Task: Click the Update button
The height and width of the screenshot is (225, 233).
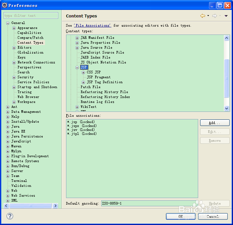Action: pyautogui.click(x=215, y=203)
